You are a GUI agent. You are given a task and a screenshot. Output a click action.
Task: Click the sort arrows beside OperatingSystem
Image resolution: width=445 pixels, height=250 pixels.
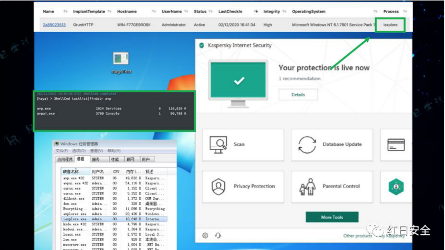click(375, 12)
